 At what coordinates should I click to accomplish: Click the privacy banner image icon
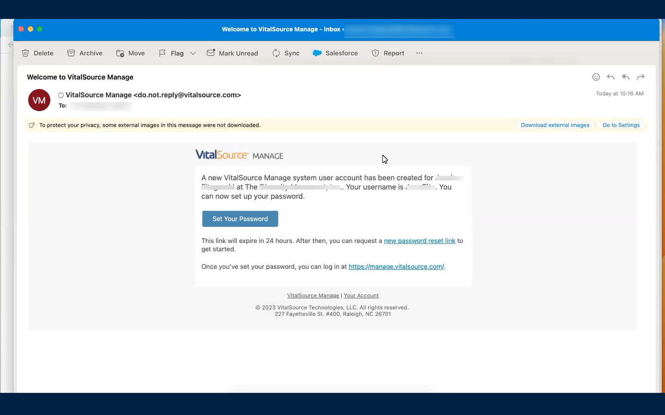coord(32,125)
